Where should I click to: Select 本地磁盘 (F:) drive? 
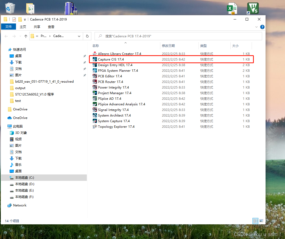point(24,197)
